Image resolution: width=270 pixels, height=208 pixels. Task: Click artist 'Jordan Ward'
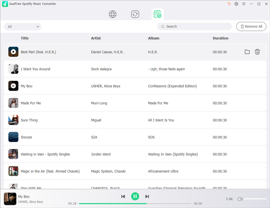tap(101, 154)
